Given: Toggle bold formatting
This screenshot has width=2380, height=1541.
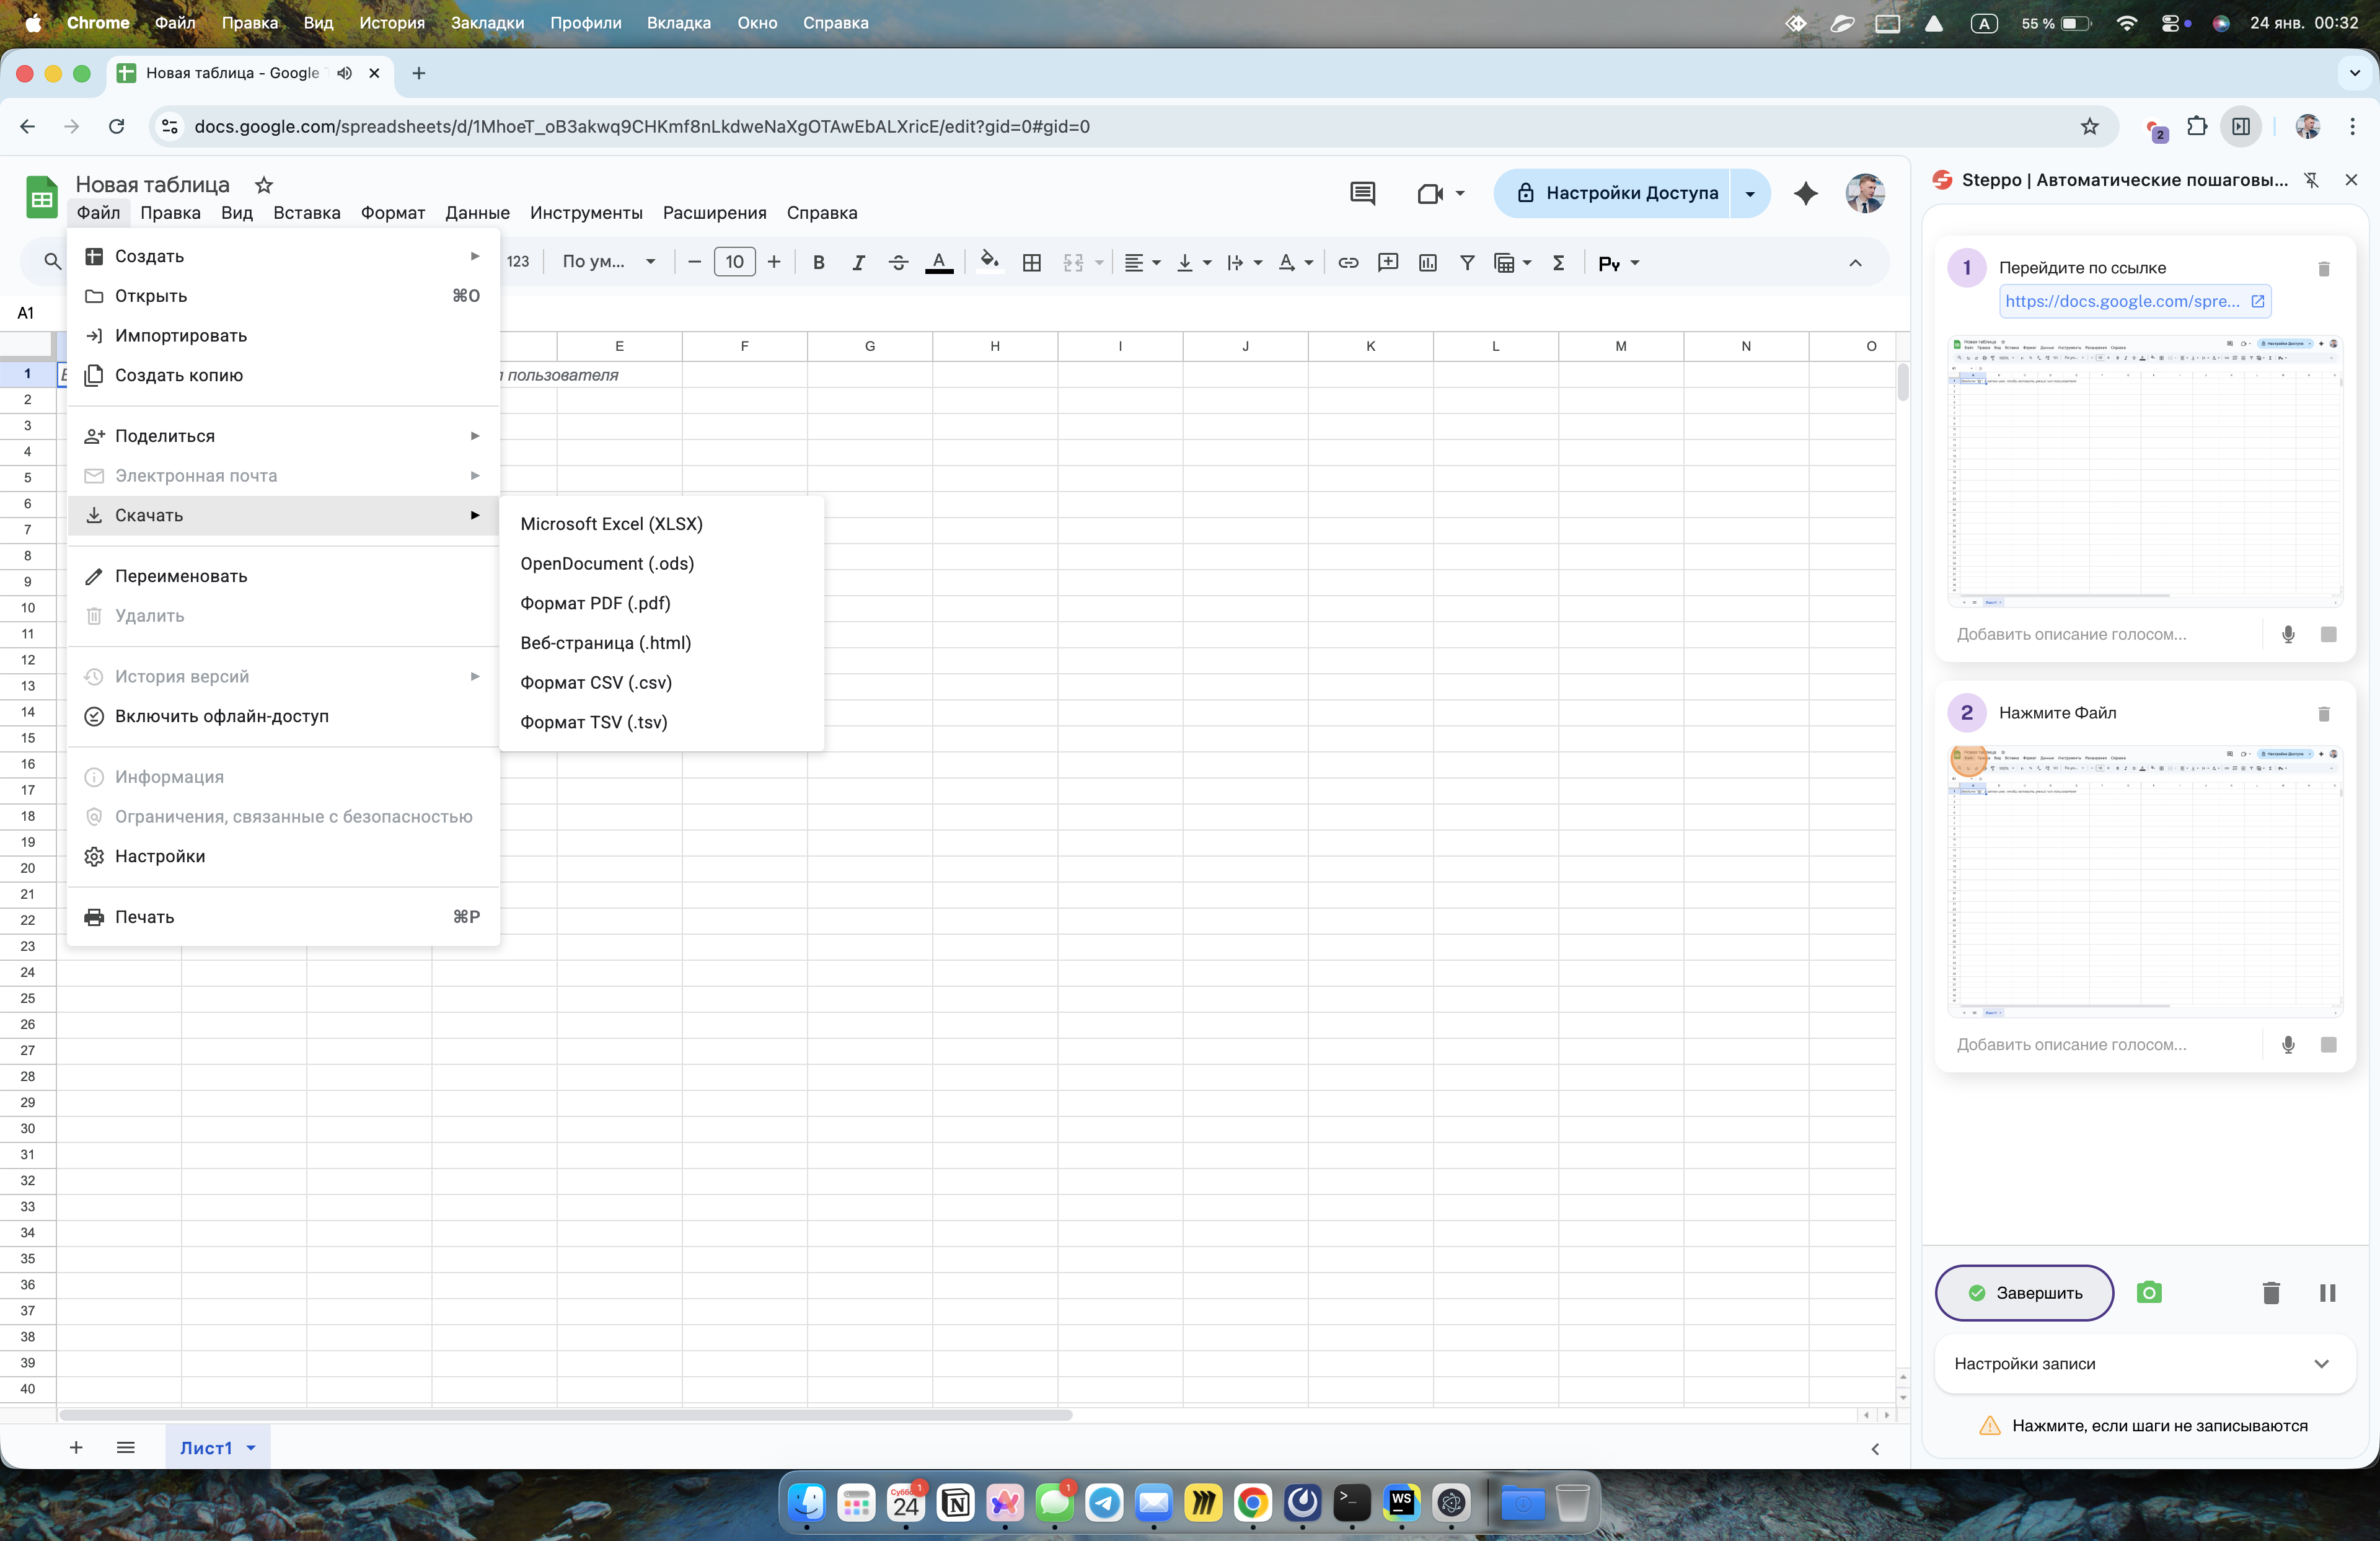Looking at the screenshot, I should coord(818,263).
